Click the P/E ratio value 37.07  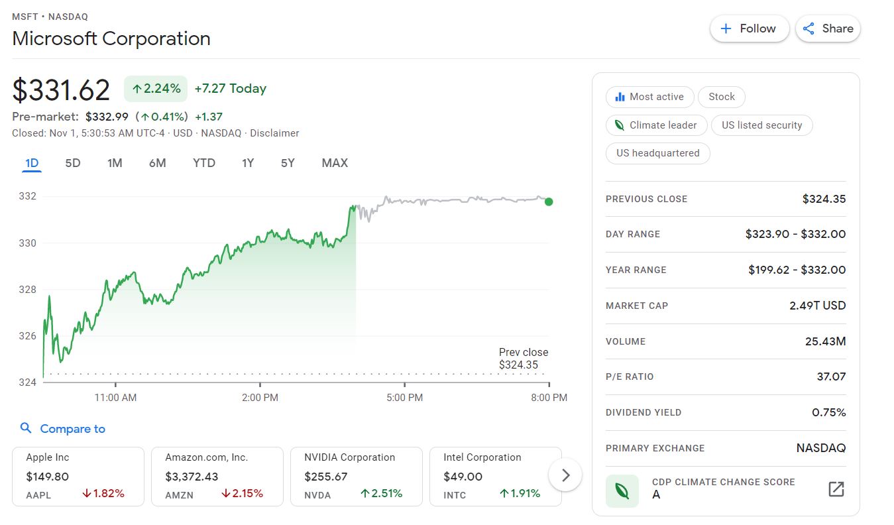[x=831, y=377]
